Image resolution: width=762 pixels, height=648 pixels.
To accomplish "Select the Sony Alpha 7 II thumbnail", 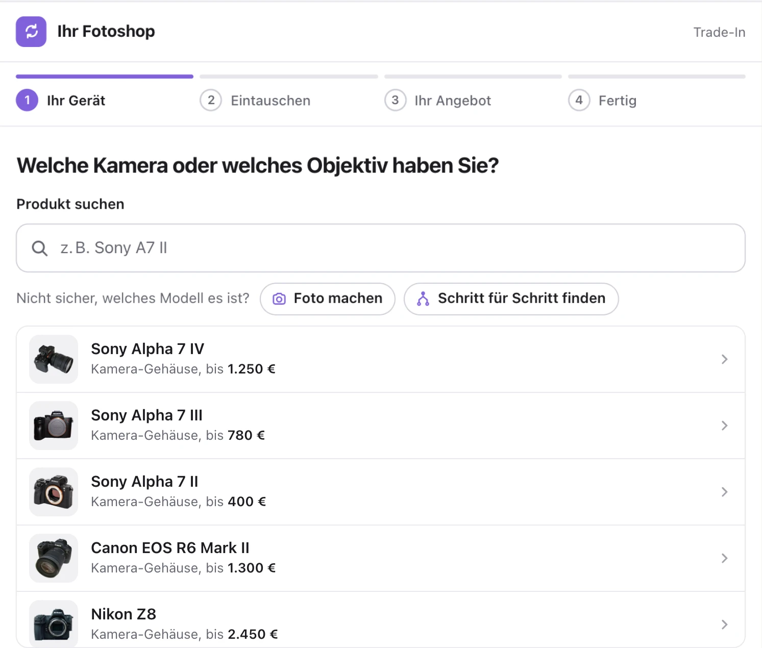I will tap(54, 492).
